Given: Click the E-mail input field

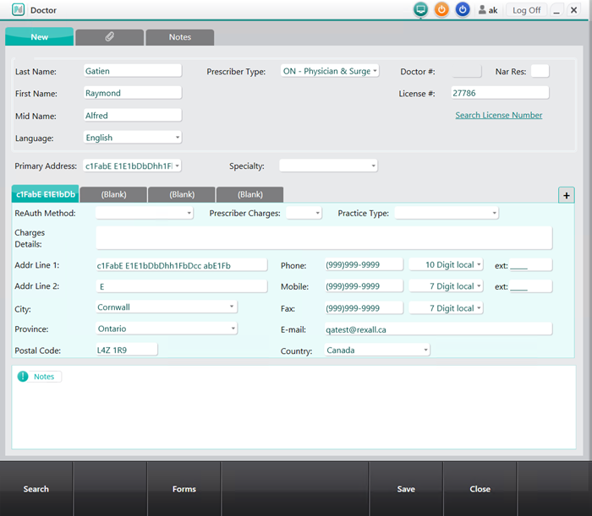Looking at the screenshot, I should click(438, 329).
